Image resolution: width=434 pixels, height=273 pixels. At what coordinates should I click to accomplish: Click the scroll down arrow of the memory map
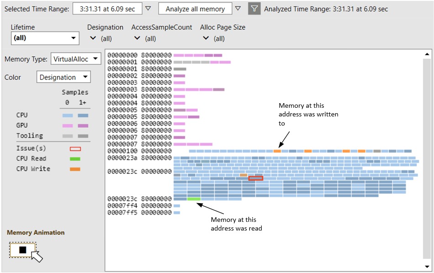(427, 267)
